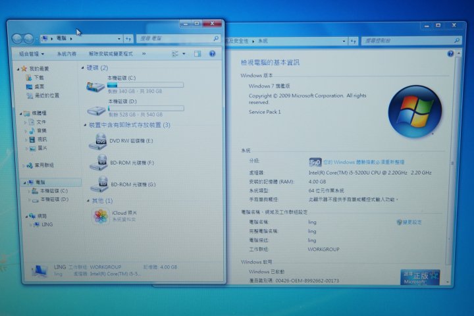The image size is (474, 316).
Task: Click System Properties in toolbar
Action: point(66,54)
